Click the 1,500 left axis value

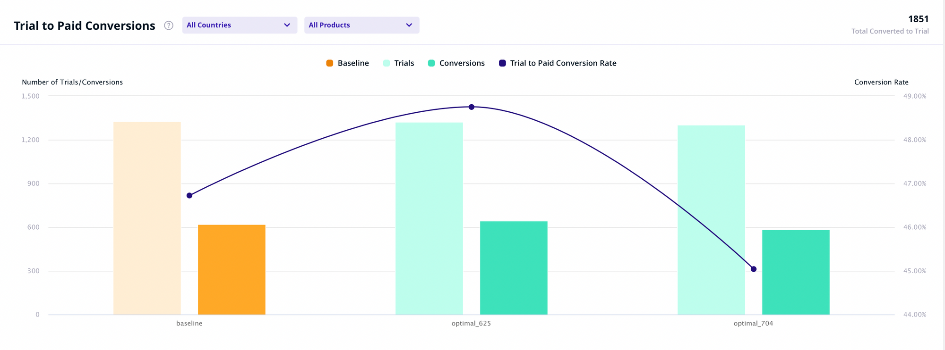(x=31, y=96)
